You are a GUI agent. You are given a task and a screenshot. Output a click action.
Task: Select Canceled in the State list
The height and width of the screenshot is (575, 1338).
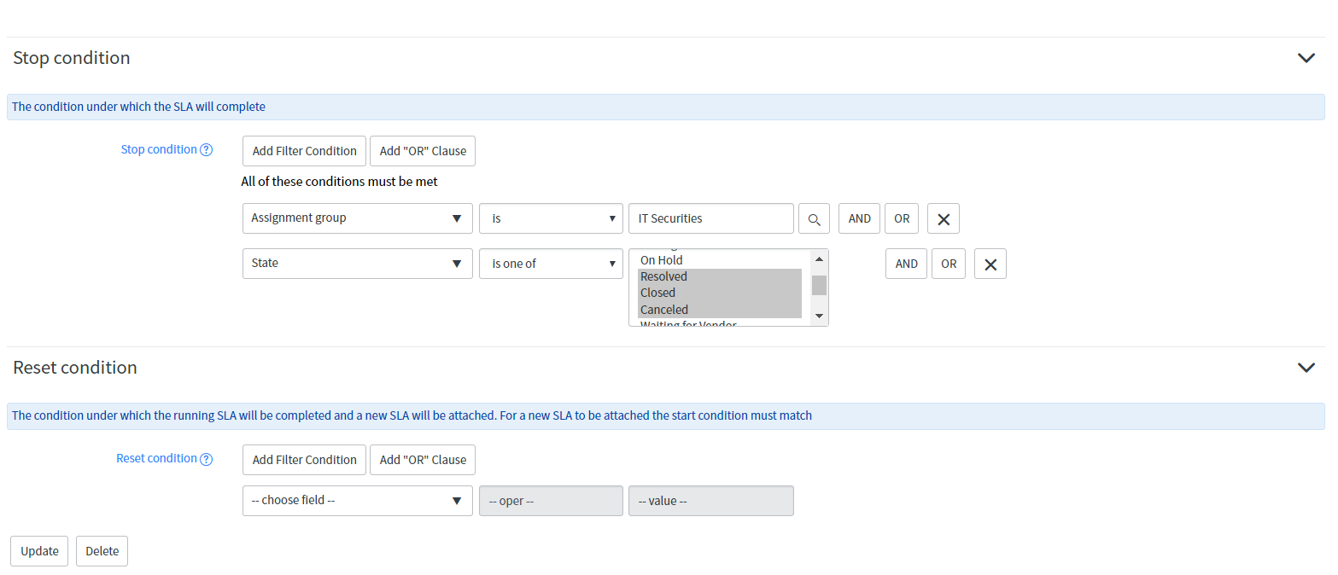(720, 310)
